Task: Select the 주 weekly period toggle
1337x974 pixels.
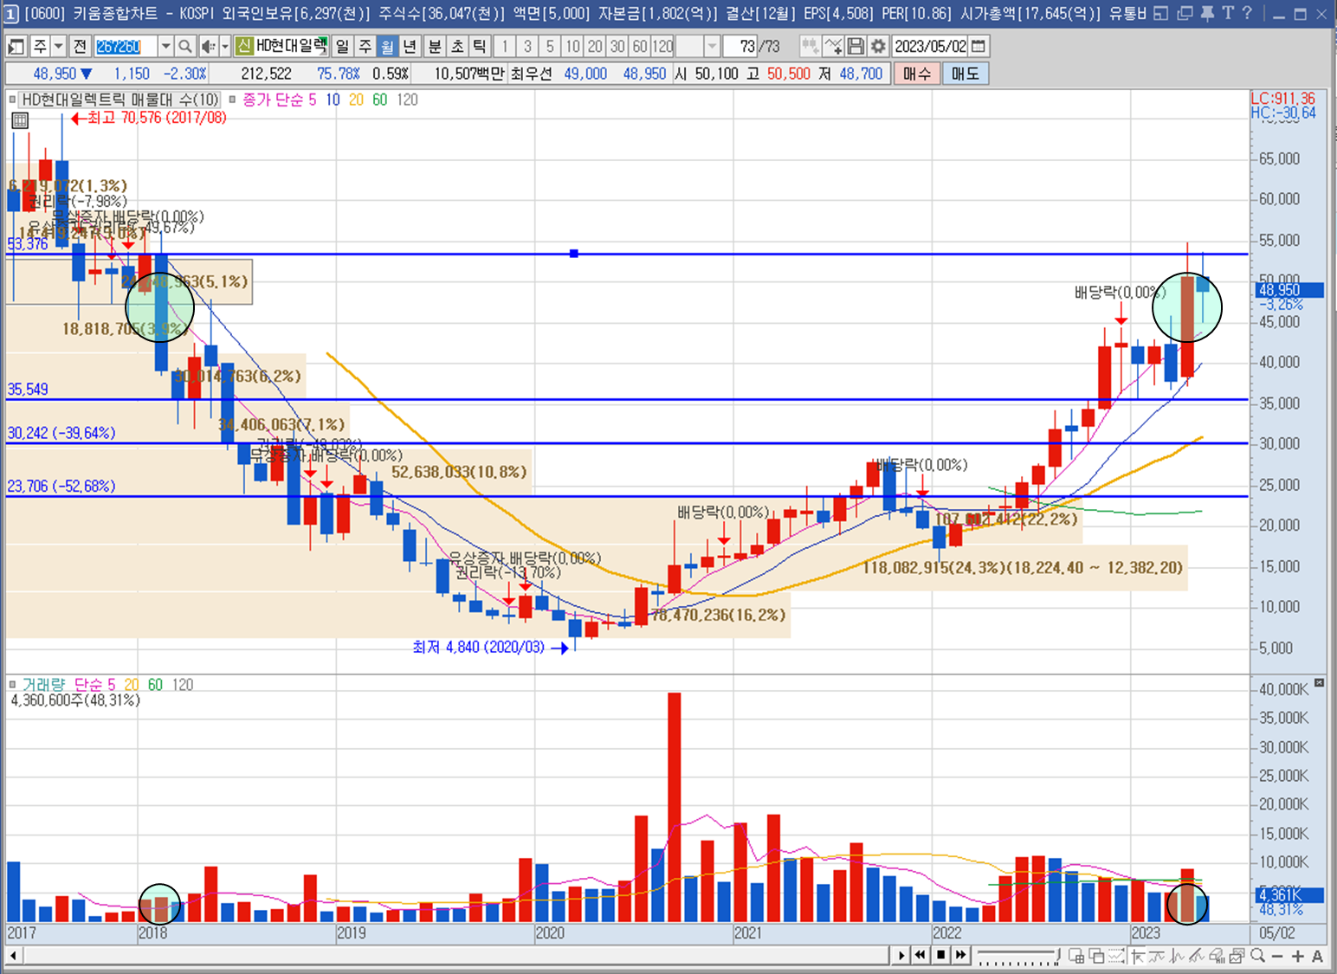Action: [x=365, y=47]
